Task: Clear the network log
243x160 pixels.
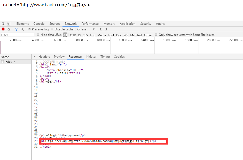Action: point(9,29)
